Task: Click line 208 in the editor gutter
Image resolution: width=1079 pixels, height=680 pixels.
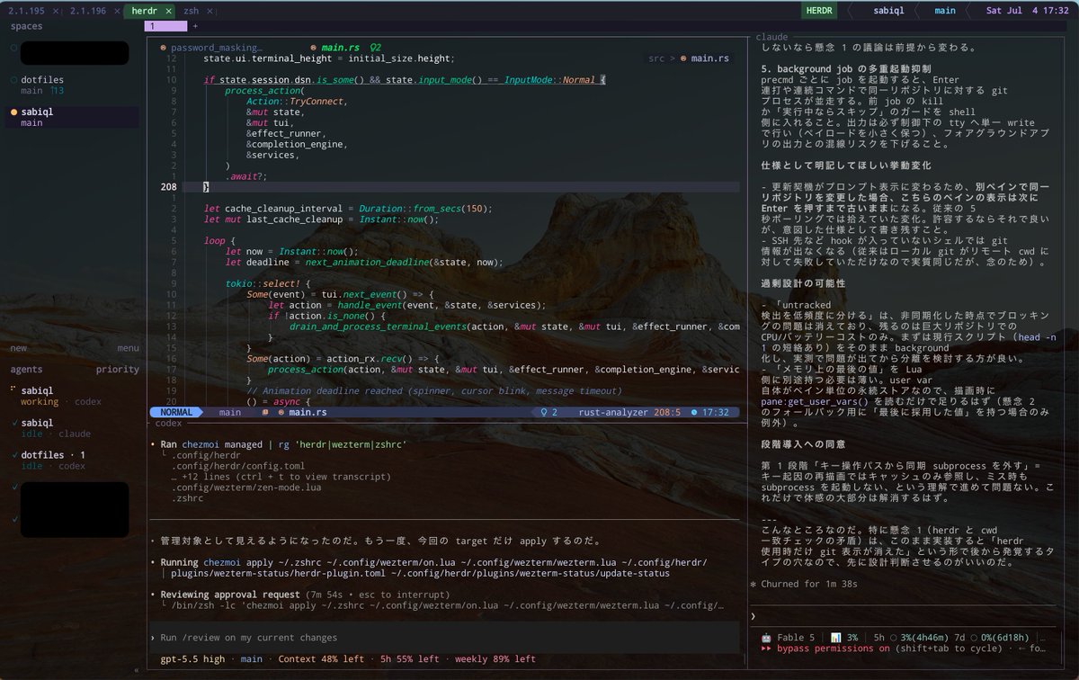Action: coord(167,187)
